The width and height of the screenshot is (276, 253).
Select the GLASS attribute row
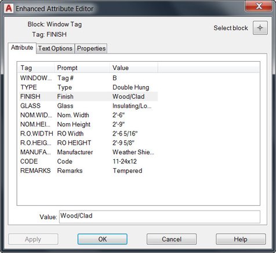coord(89,106)
